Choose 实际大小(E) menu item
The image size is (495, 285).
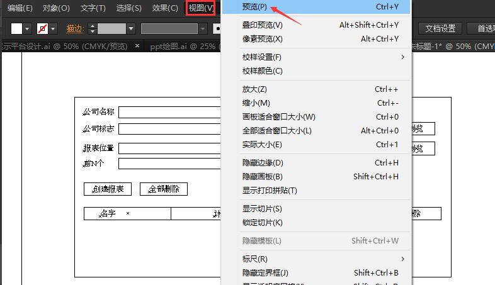(x=316, y=145)
